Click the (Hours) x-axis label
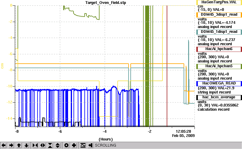 (106, 139)
